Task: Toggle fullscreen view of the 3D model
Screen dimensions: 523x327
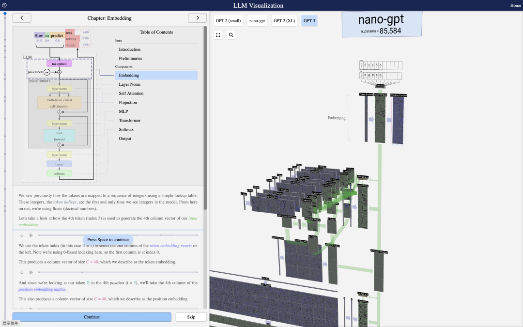Action: click(x=218, y=35)
